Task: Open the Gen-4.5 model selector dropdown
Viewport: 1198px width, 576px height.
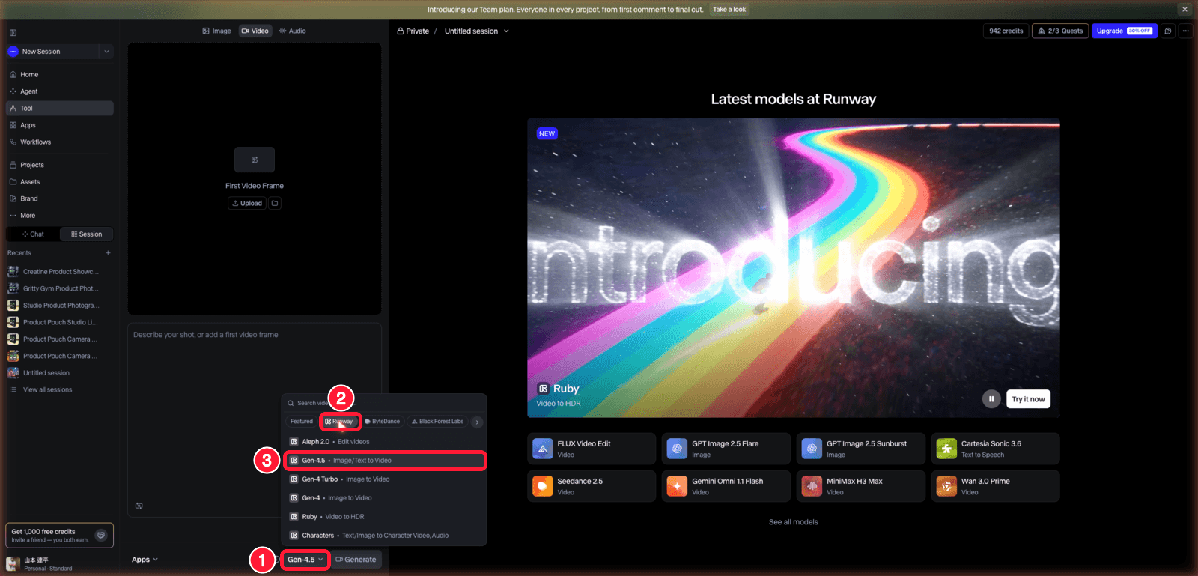Action: pyautogui.click(x=305, y=560)
